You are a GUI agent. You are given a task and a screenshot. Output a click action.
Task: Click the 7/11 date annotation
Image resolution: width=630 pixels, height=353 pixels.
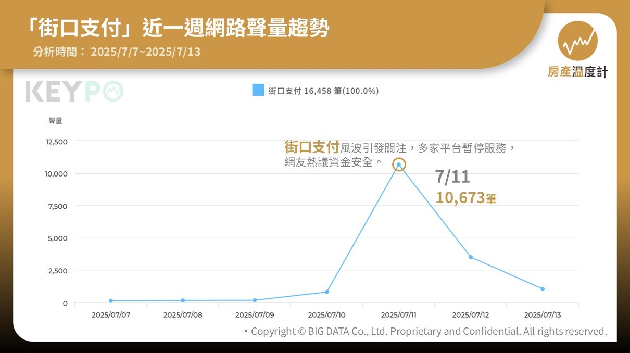coord(452,177)
